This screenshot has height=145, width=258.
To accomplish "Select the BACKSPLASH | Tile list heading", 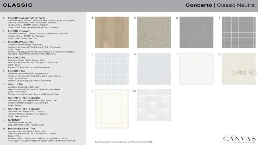I will pos(20,129).
